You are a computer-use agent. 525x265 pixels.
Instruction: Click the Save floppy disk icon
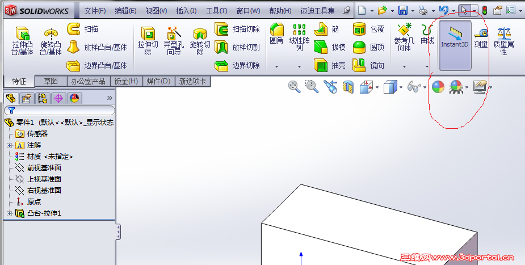(x=403, y=10)
